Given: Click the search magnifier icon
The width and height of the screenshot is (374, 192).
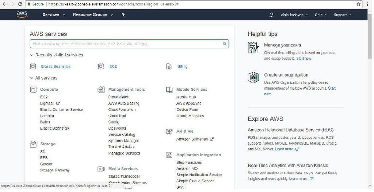Looking at the screenshot, I should pos(225,44).
